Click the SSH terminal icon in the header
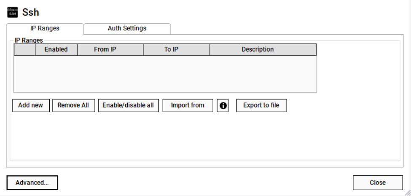 tap(13, 12)
